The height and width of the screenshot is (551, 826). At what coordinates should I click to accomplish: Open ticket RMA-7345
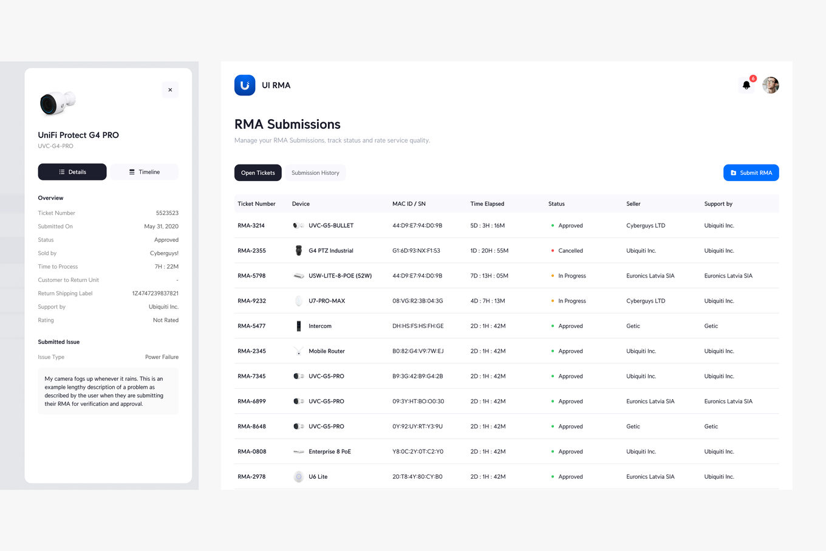click(x=251, y=376)
